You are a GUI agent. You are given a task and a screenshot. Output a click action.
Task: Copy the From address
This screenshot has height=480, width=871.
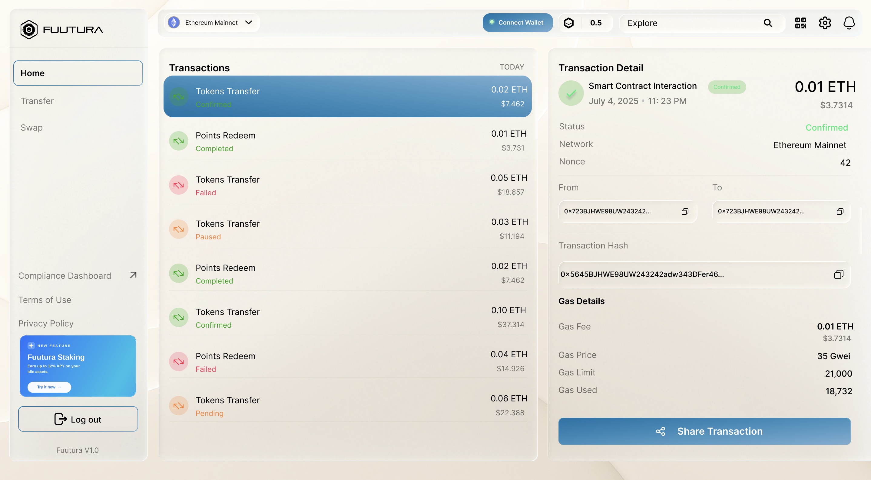[x=685, y=212]
